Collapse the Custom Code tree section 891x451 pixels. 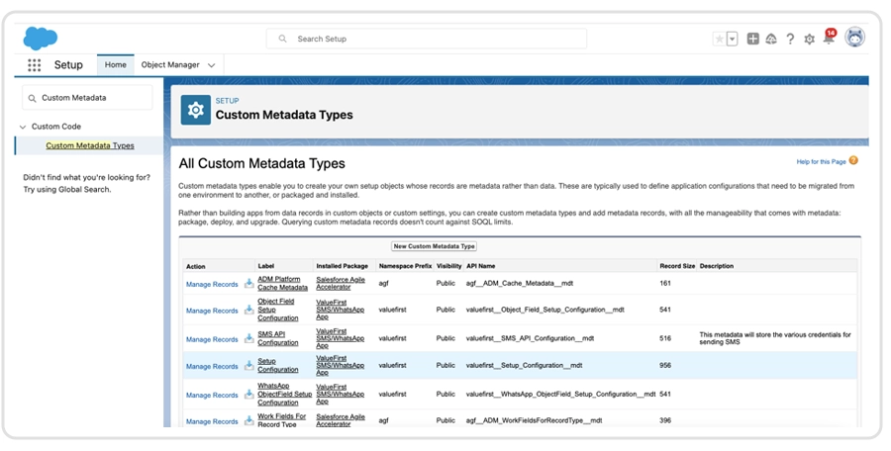[23, 127]
